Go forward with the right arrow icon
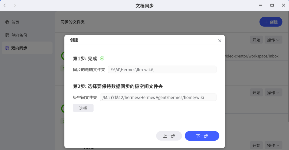Viewport: 289px width, 150px height. pyautogui.click(x=15, y=6)
